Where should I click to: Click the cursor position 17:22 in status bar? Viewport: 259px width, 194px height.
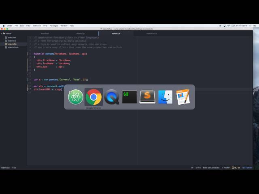coord(14,168)
